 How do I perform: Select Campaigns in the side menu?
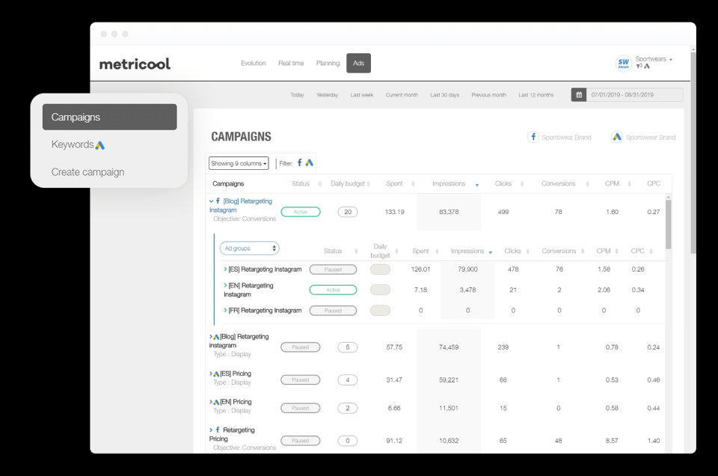click(109, 117)
